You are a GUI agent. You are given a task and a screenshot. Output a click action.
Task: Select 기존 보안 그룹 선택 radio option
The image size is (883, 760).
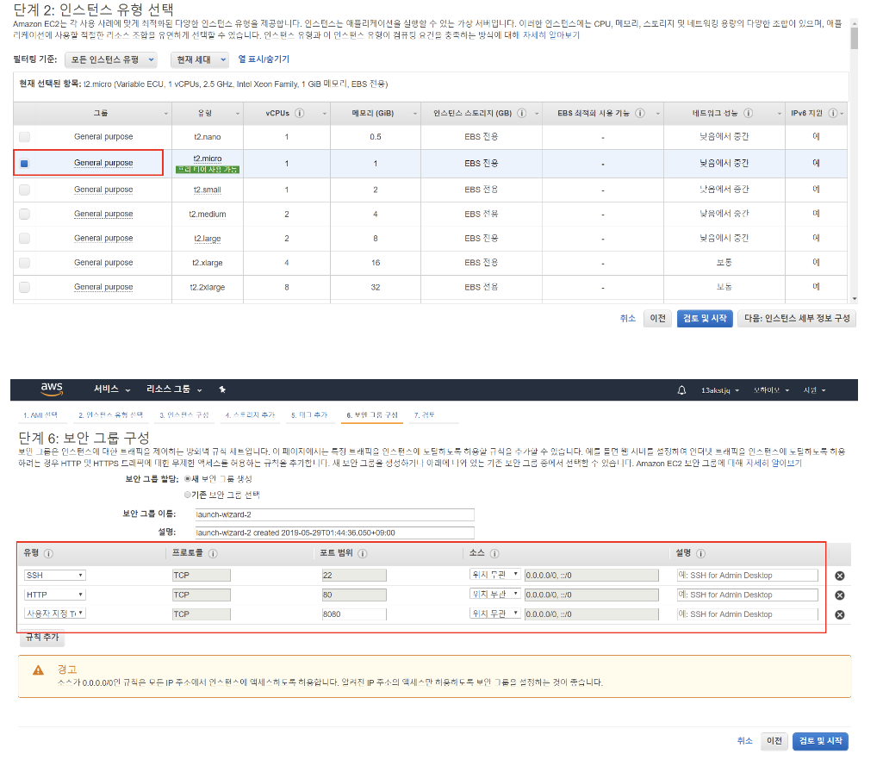pos(188,495)
